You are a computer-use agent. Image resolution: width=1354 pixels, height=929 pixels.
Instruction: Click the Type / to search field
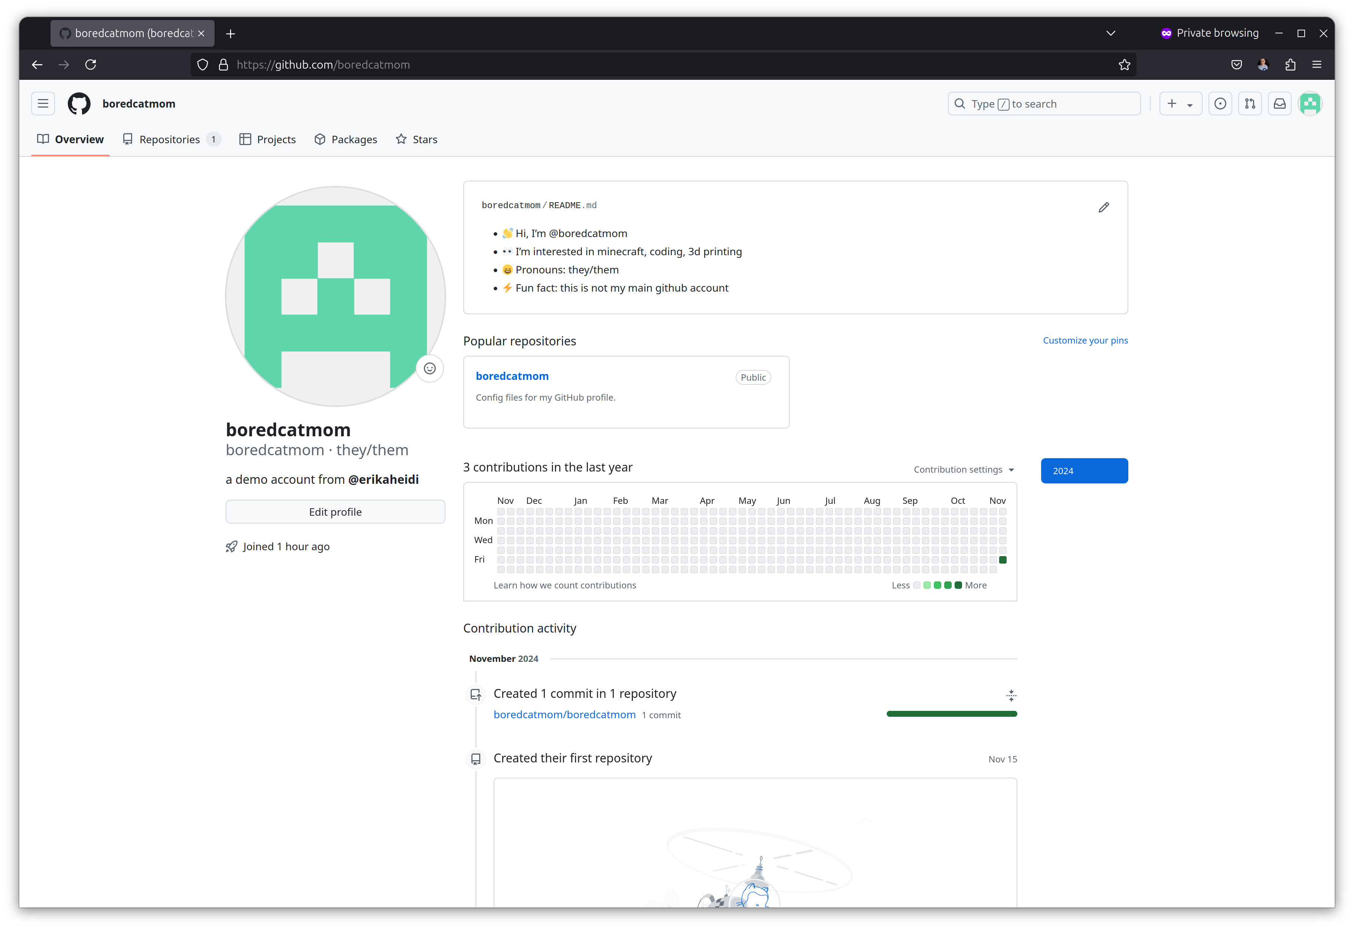pos(1043,104)
